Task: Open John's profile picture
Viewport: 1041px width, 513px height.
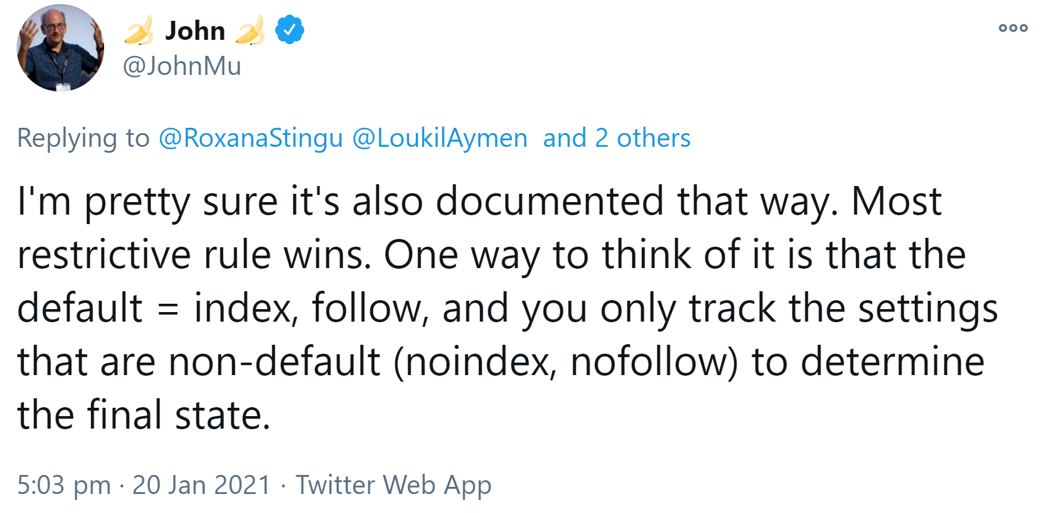Action: (x=59, y=48)
